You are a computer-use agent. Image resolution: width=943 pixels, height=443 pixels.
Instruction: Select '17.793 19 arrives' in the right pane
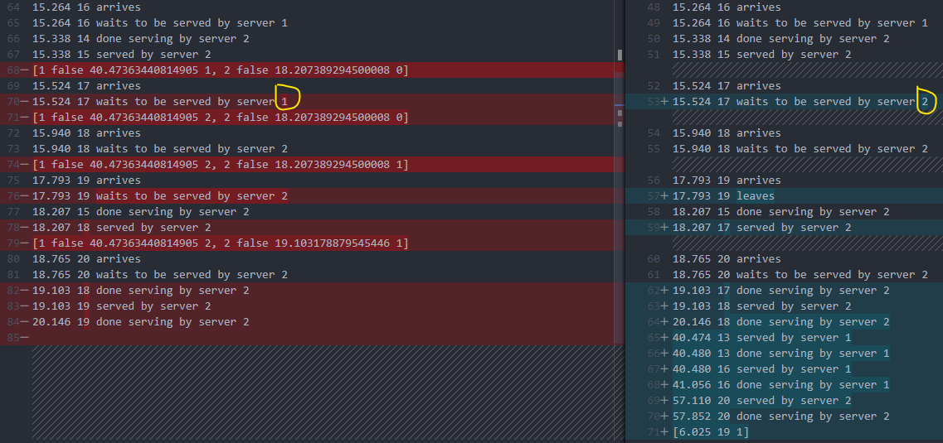(727, 180)
